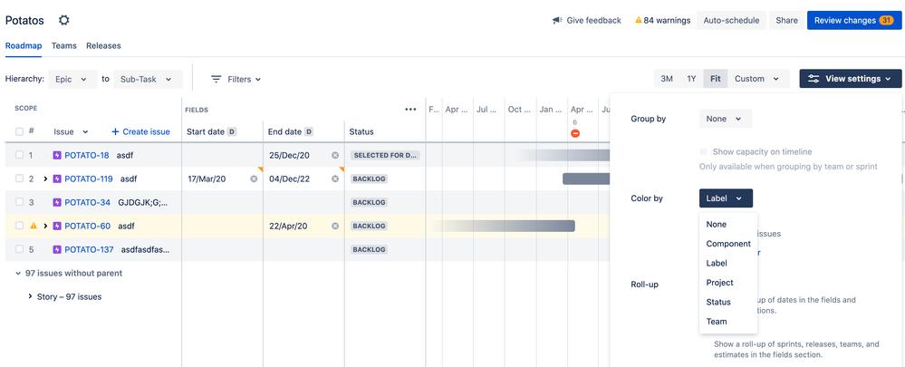
Task: Select checkbox for POTATO-60 row
Action: 20,227
